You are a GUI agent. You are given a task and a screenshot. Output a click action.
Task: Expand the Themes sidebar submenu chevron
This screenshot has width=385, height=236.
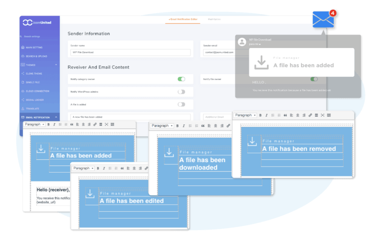tap(56, 65)
